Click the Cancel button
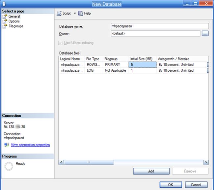This screenshot has height=190, width=214. [x=196, y=185]
